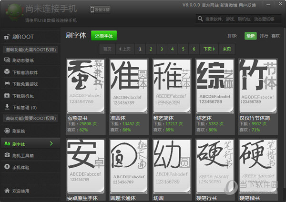Open the 硬笔楷书 font thumbnail
This screenshot has width=286, height=202.
[x=258, y=166]
